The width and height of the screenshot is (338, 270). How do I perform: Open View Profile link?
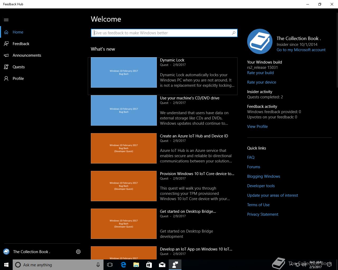pos(257,127)
